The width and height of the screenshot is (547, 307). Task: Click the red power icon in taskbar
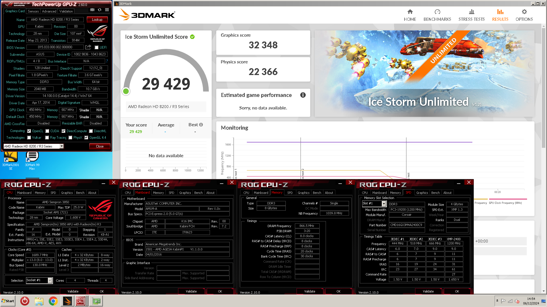click(25, 301)
